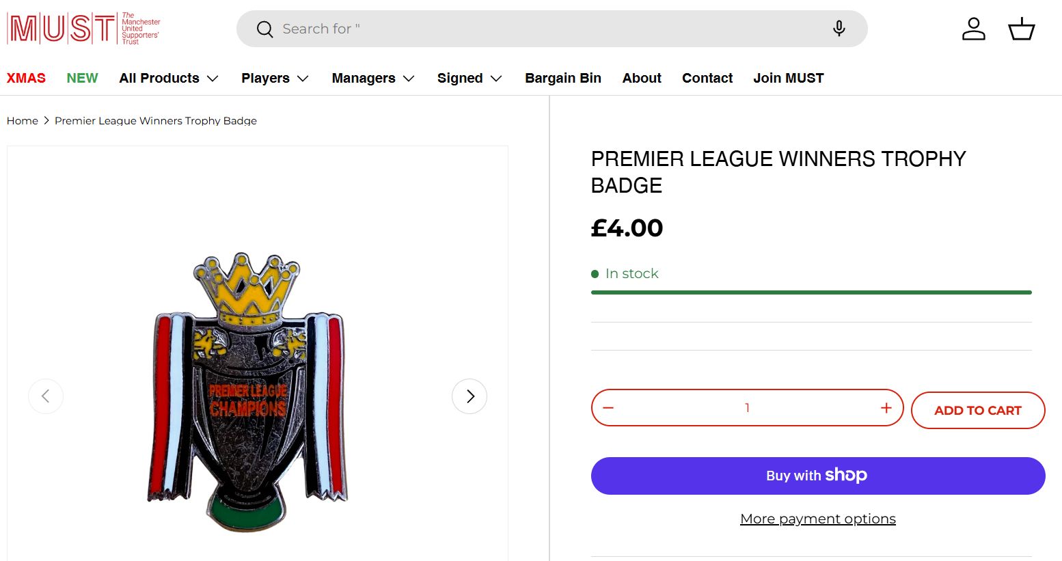Expand the Signed dropdown menu
Screen dimensions: 1062x561
tap(469, 78)
